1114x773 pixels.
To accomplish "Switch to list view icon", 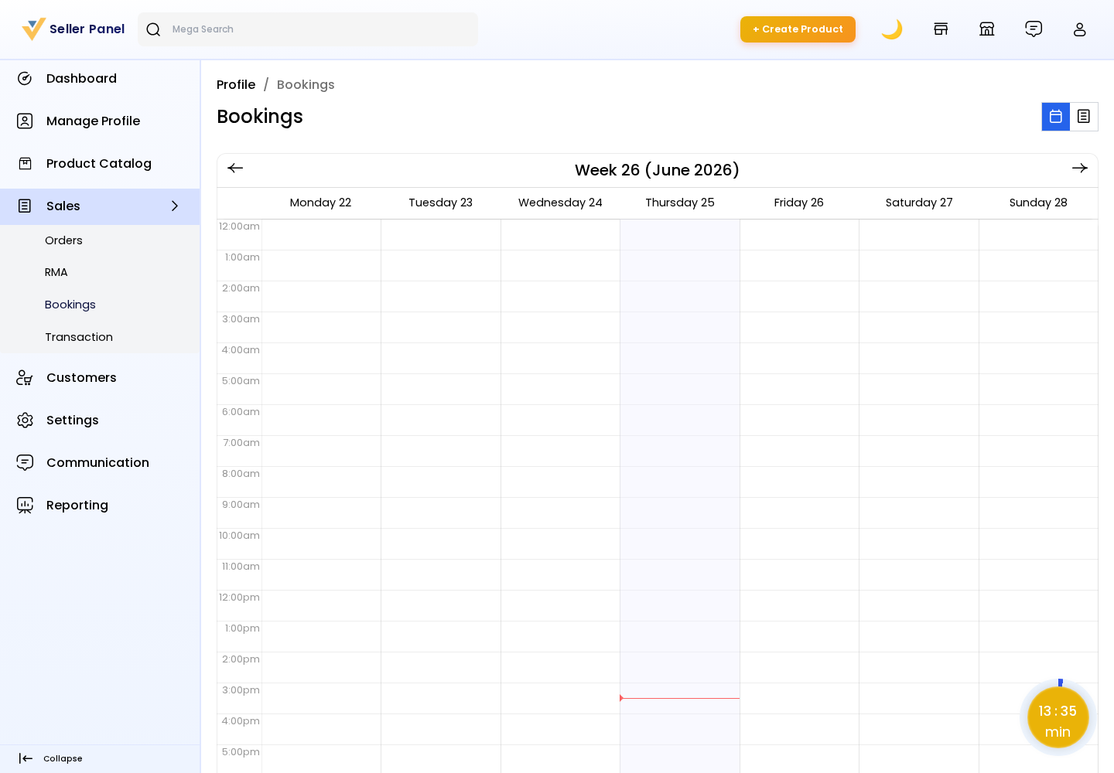I will coord(1084,117).
